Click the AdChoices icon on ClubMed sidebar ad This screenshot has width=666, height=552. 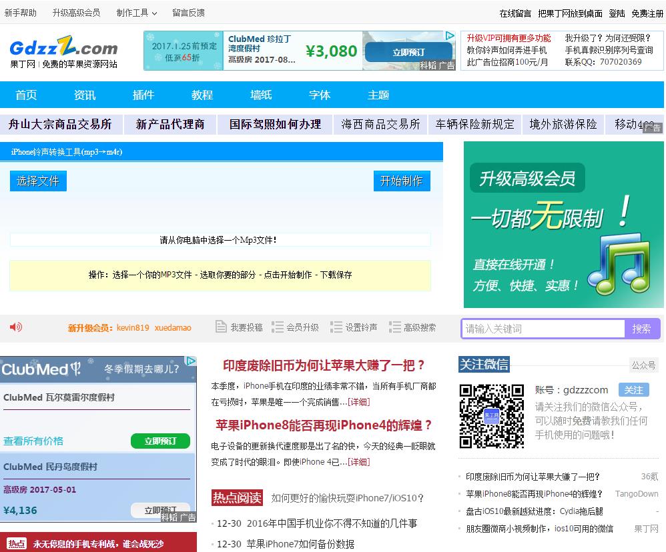click(x=191, y=361)
